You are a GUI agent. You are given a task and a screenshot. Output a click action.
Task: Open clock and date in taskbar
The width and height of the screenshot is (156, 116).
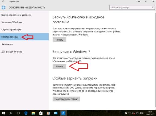coord(150,113)
